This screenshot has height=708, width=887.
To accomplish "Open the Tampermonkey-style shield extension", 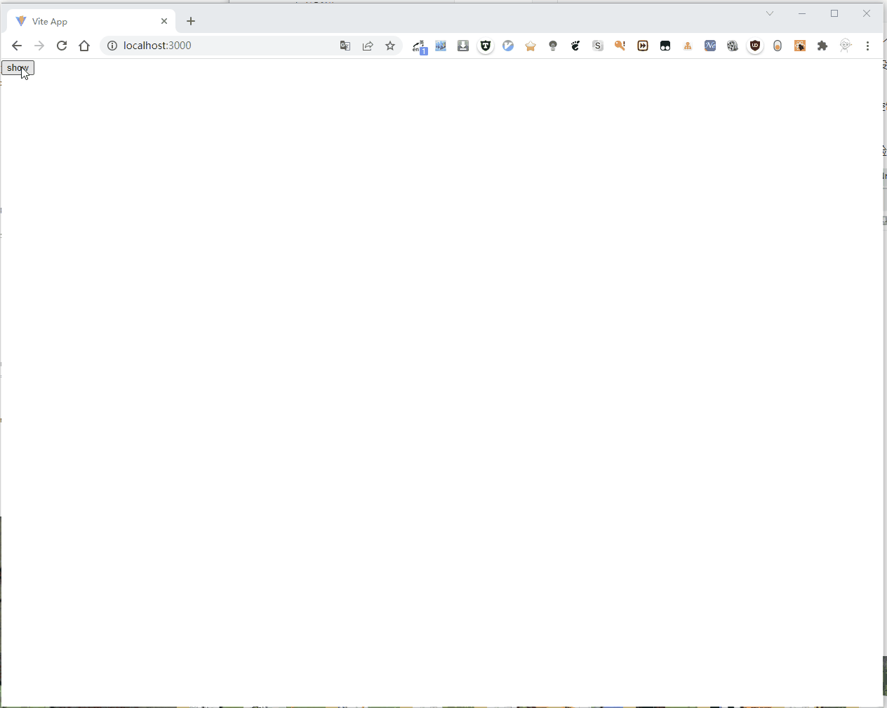I will [486, 46].
